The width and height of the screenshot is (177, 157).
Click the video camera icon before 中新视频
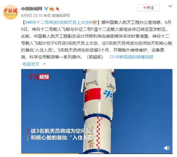coord(112,57)
